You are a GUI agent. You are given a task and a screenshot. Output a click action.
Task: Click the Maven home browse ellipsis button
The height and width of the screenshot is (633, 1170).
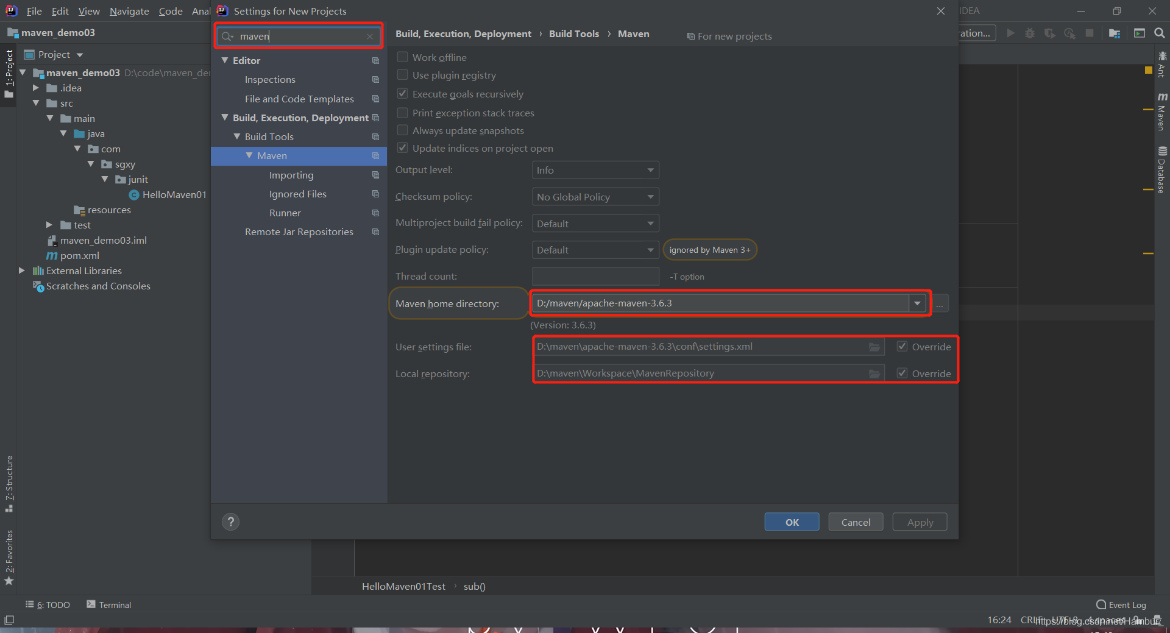[x=940, y=303]
